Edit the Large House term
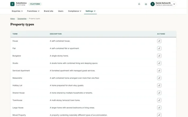The image size is (188, 117). click(x=159, y=108)
